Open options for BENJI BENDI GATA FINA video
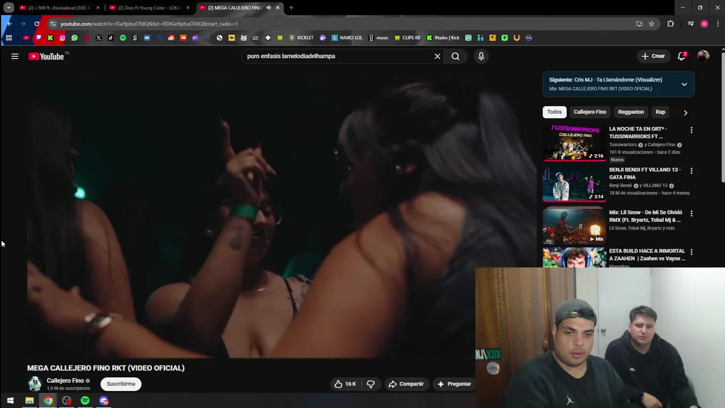The width and height of the screenshot is (725, 408). click(x=691, y=171)
